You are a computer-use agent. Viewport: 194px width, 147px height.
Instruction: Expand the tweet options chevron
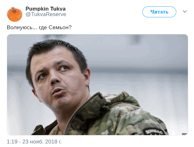185,12
